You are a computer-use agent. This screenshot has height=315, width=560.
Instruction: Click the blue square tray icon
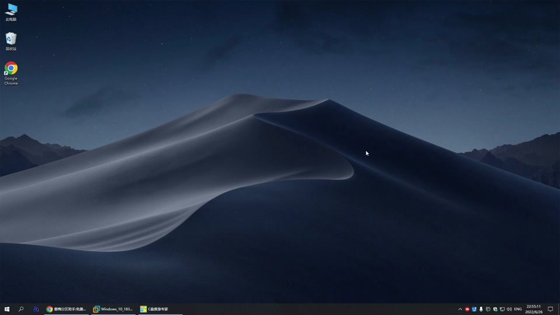[474, 309]
